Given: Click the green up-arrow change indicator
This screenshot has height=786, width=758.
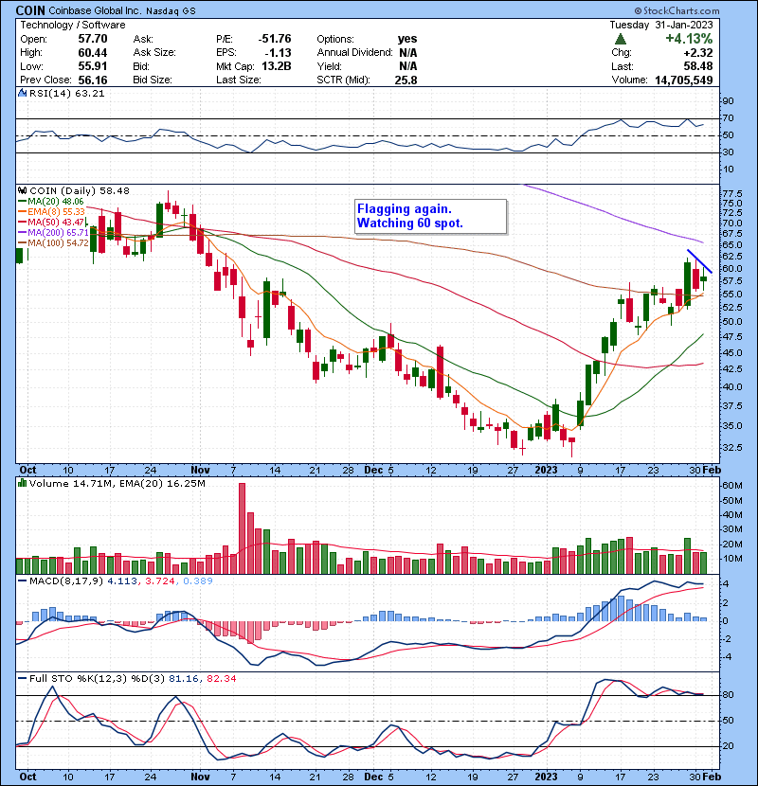Looking at the screenshot, I should coord(620,39).
